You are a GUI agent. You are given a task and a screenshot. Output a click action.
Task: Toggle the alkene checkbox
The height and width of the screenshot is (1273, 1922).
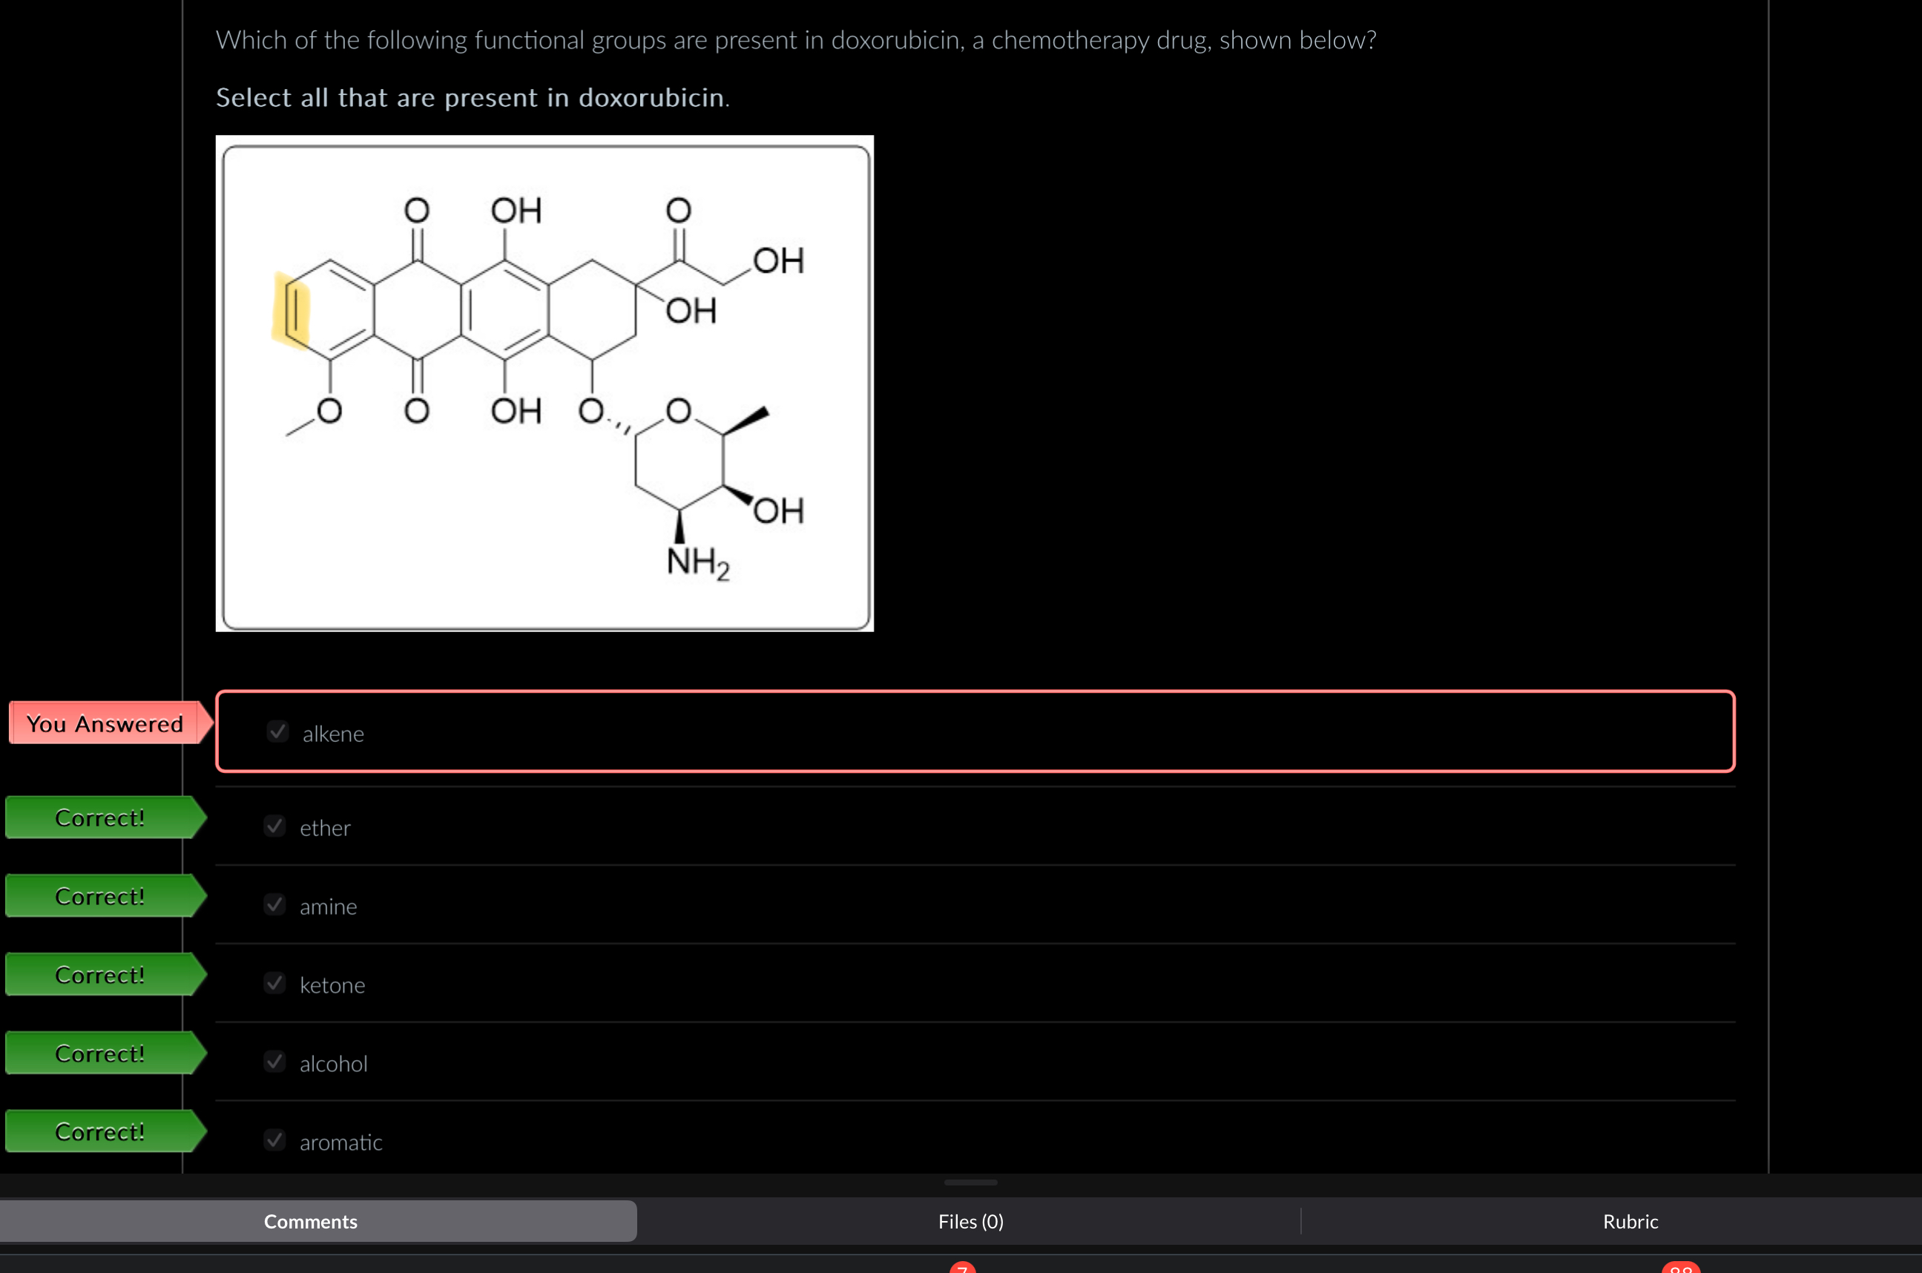pos(277,731)
